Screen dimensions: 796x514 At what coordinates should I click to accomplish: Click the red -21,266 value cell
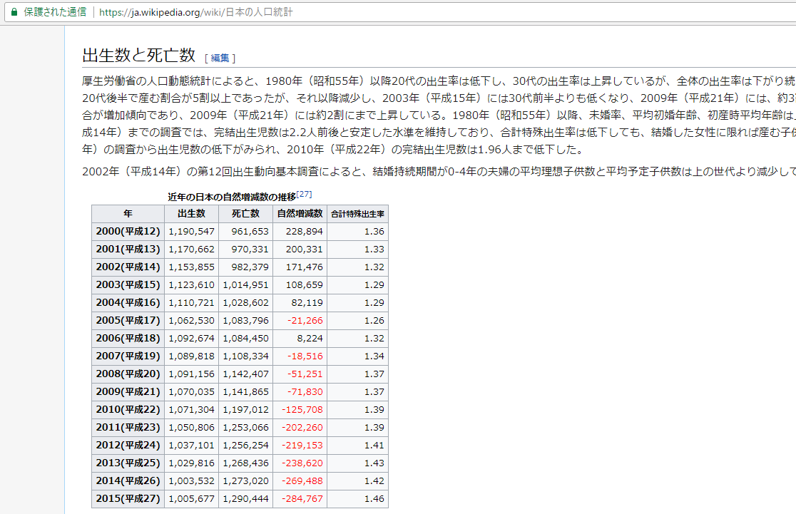tap(305, 321)
